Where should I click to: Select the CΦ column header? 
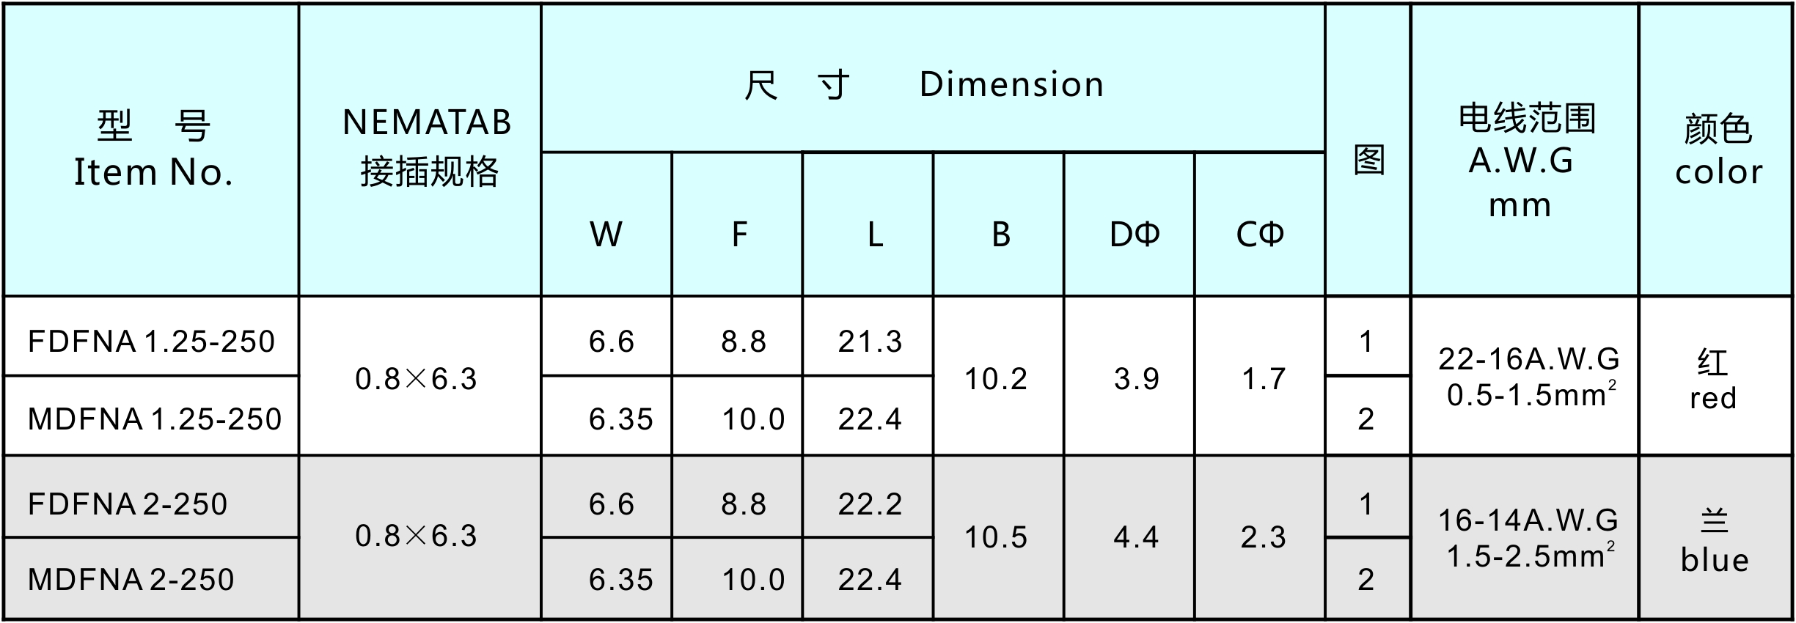point(1260,235)
